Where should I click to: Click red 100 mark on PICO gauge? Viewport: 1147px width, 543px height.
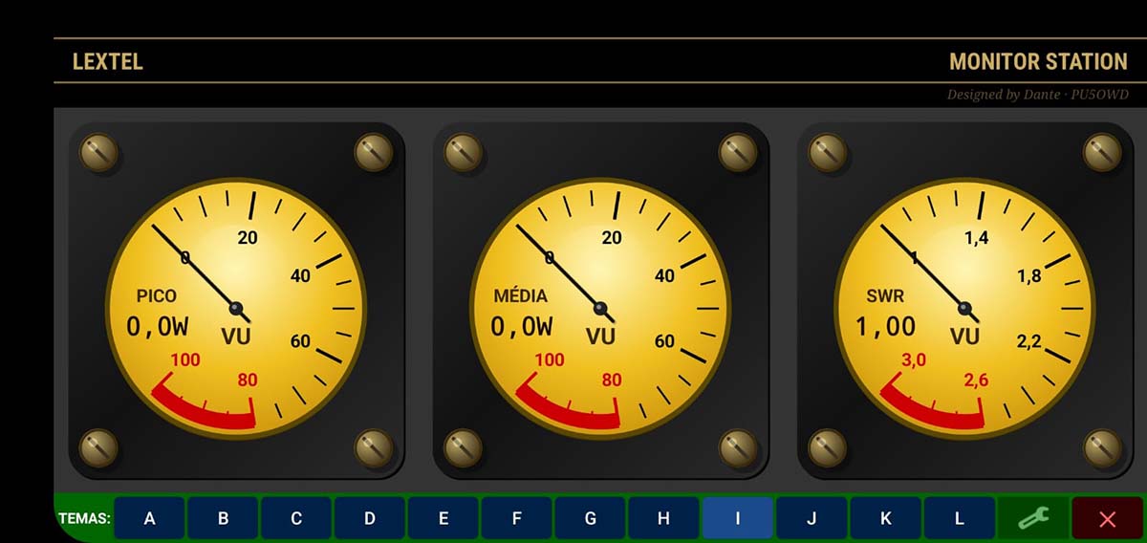coord(185,360)
